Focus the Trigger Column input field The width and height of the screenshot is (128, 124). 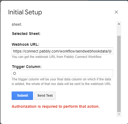pos(62,73)
